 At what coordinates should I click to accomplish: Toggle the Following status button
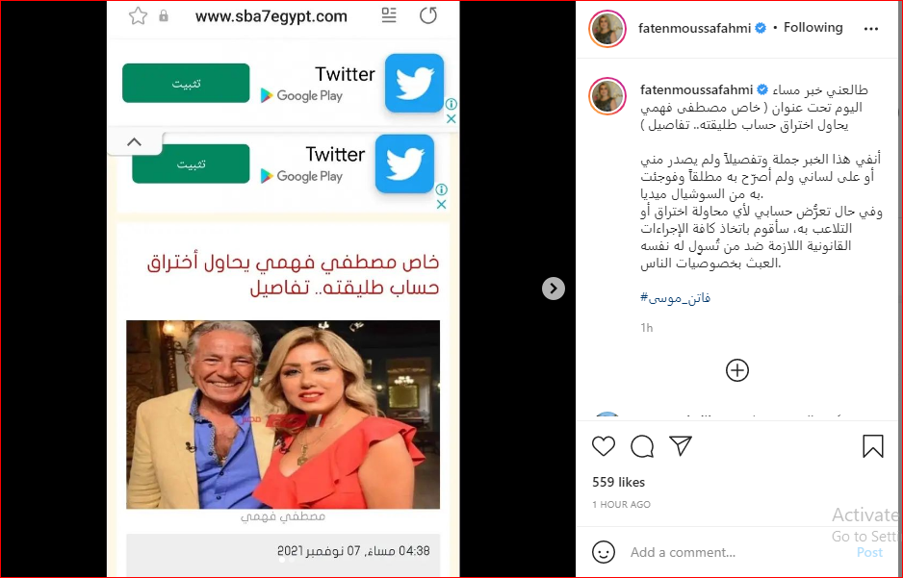813,28
